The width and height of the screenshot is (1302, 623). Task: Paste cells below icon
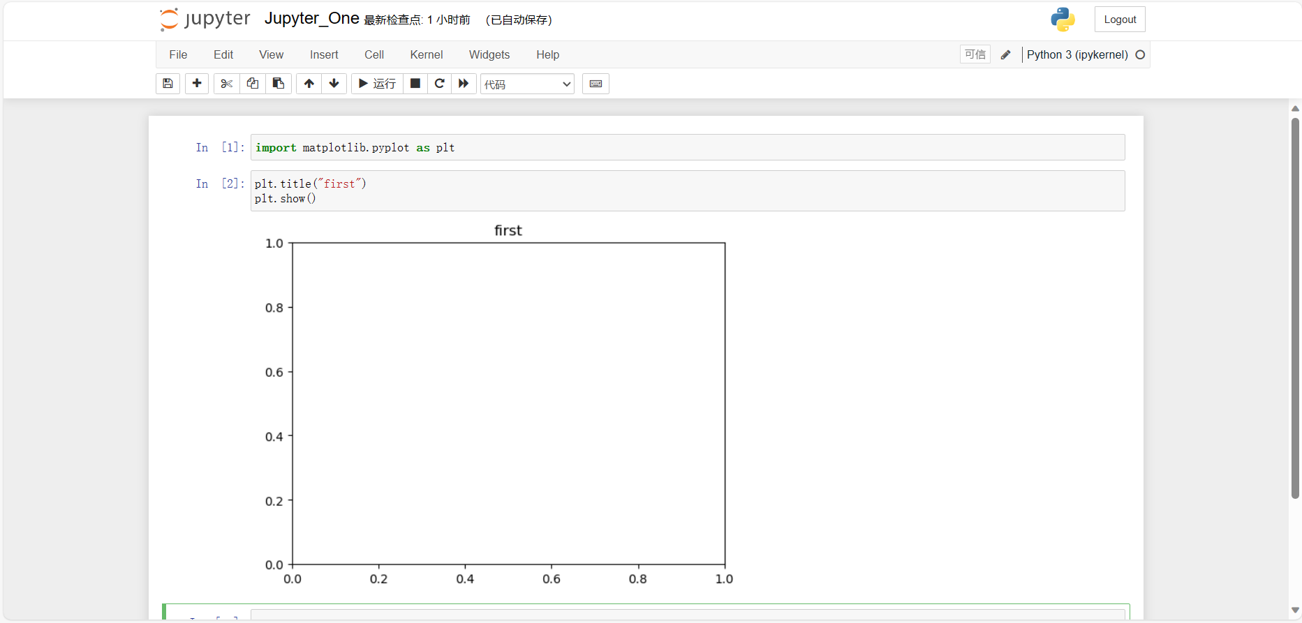279,84
